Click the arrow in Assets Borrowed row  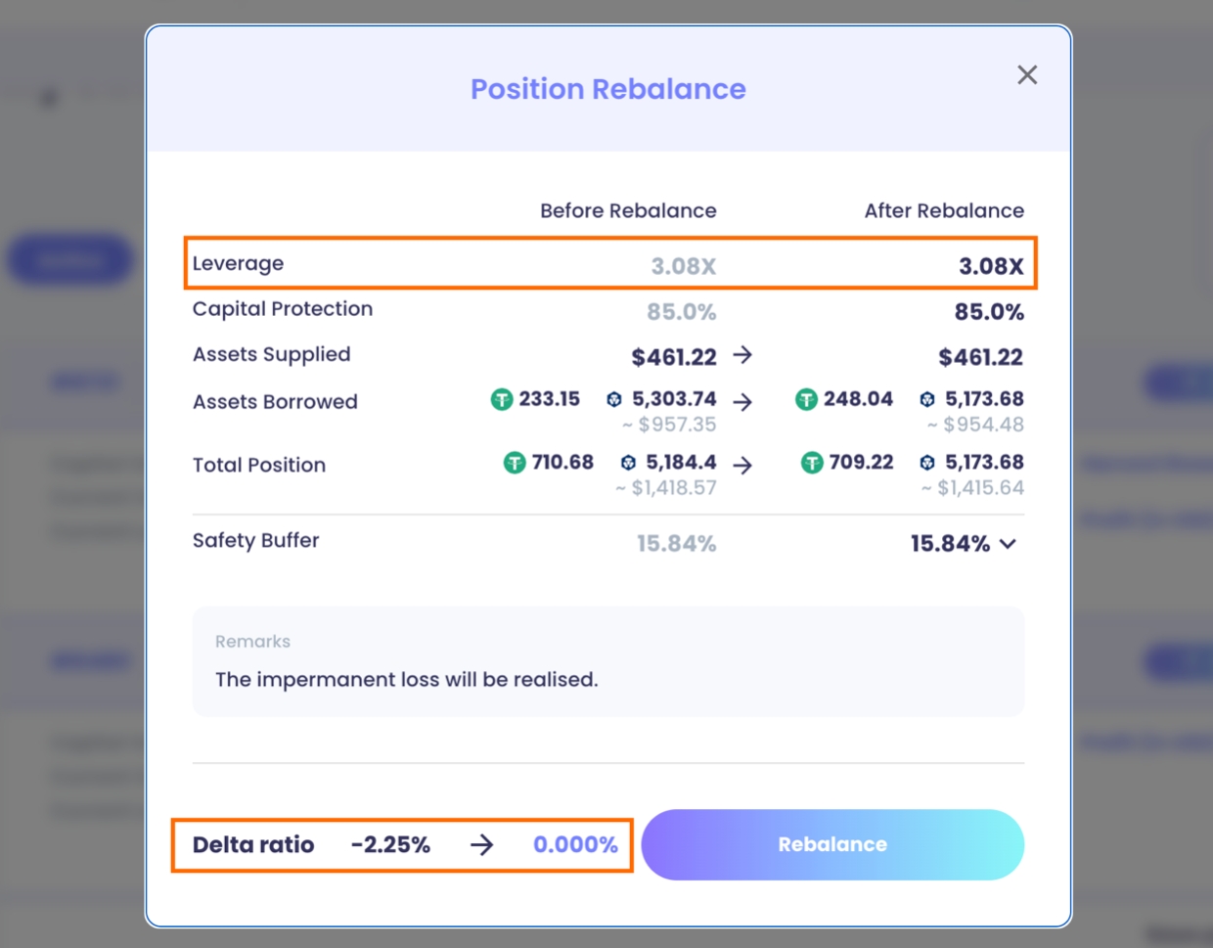(x=742, y=402)
